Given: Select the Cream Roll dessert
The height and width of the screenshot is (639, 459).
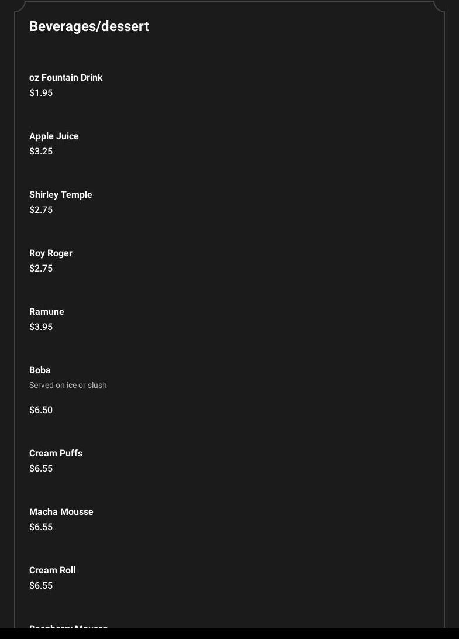Looking at the screenshot, I should click(x=52, y=570).
